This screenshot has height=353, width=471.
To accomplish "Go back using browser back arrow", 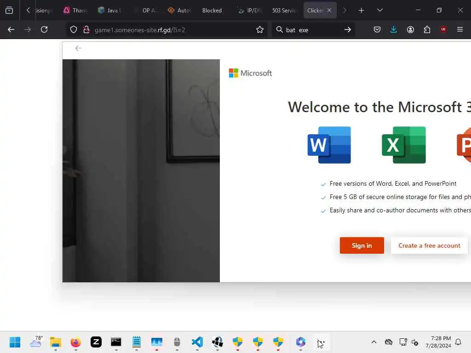I will click(11, 30).
